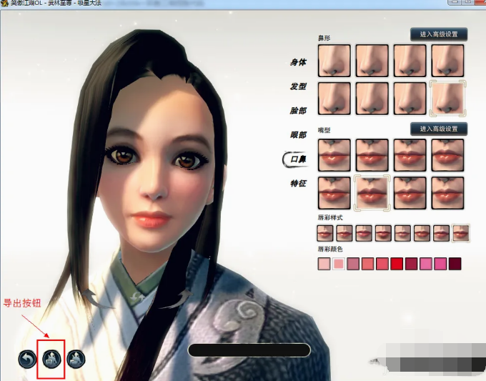Click 进入高级设置 for 嘴型
Screen dimensions: 486x381
click(439, 129)
